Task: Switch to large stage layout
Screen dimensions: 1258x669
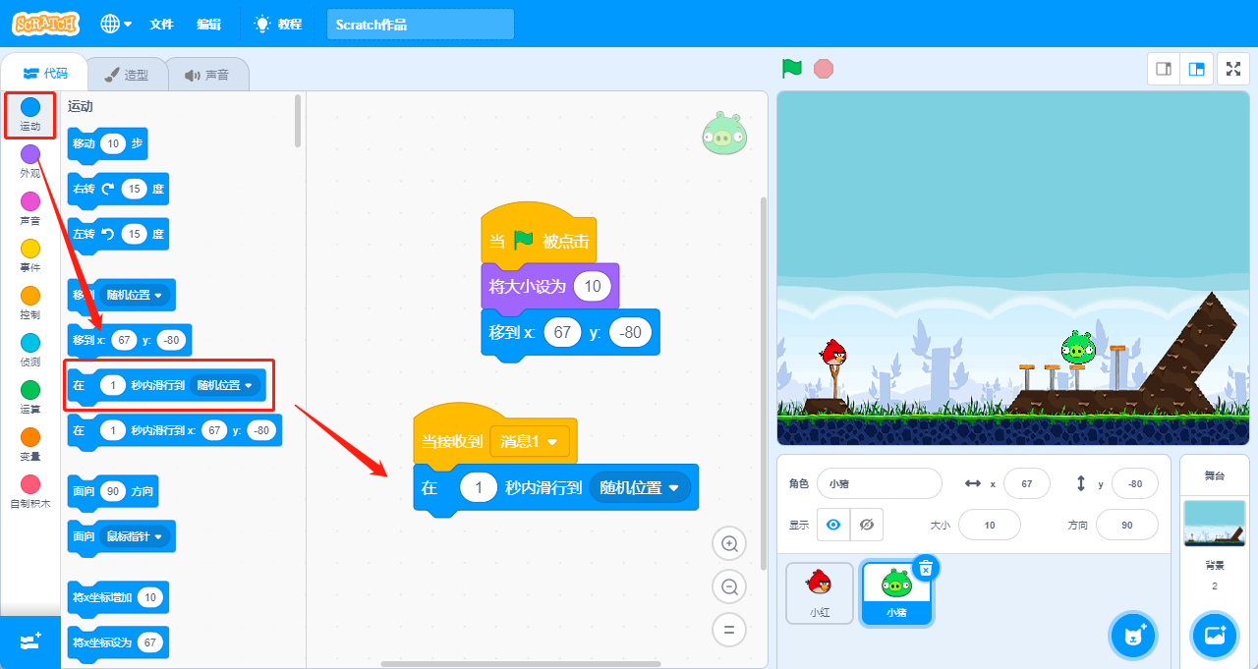Action: click(x=1196, y=69)
